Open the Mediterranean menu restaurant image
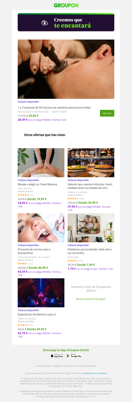This screenshot has height=402, width=132. pyautogui.click(x=91, y=163)
